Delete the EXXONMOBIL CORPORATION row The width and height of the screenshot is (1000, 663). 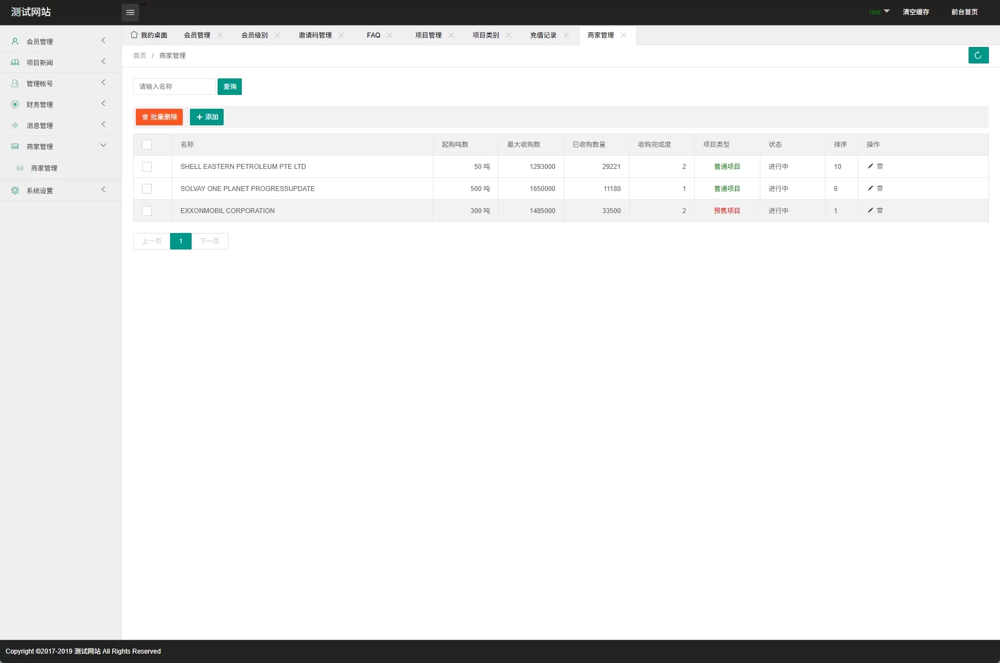(880, 210)
